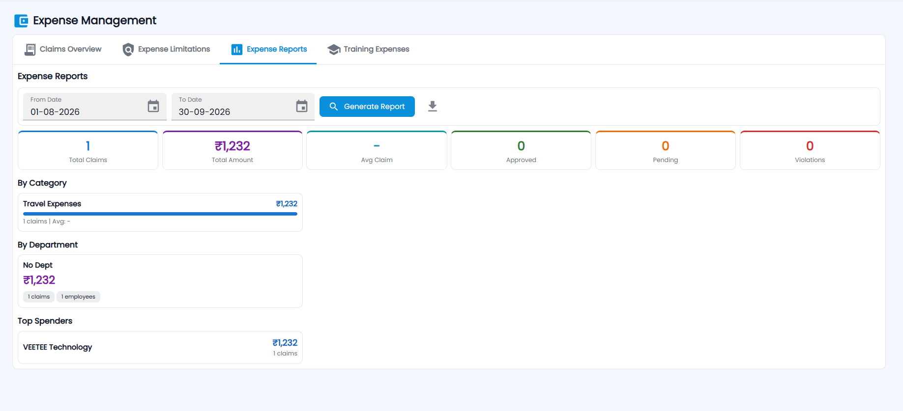
Task: Select the Avg Claim summary card
Action: click(x=377, y=150)
